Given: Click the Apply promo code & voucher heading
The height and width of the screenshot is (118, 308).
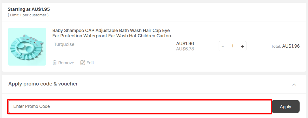Looking at the screenshot, I should pos(43,84).
